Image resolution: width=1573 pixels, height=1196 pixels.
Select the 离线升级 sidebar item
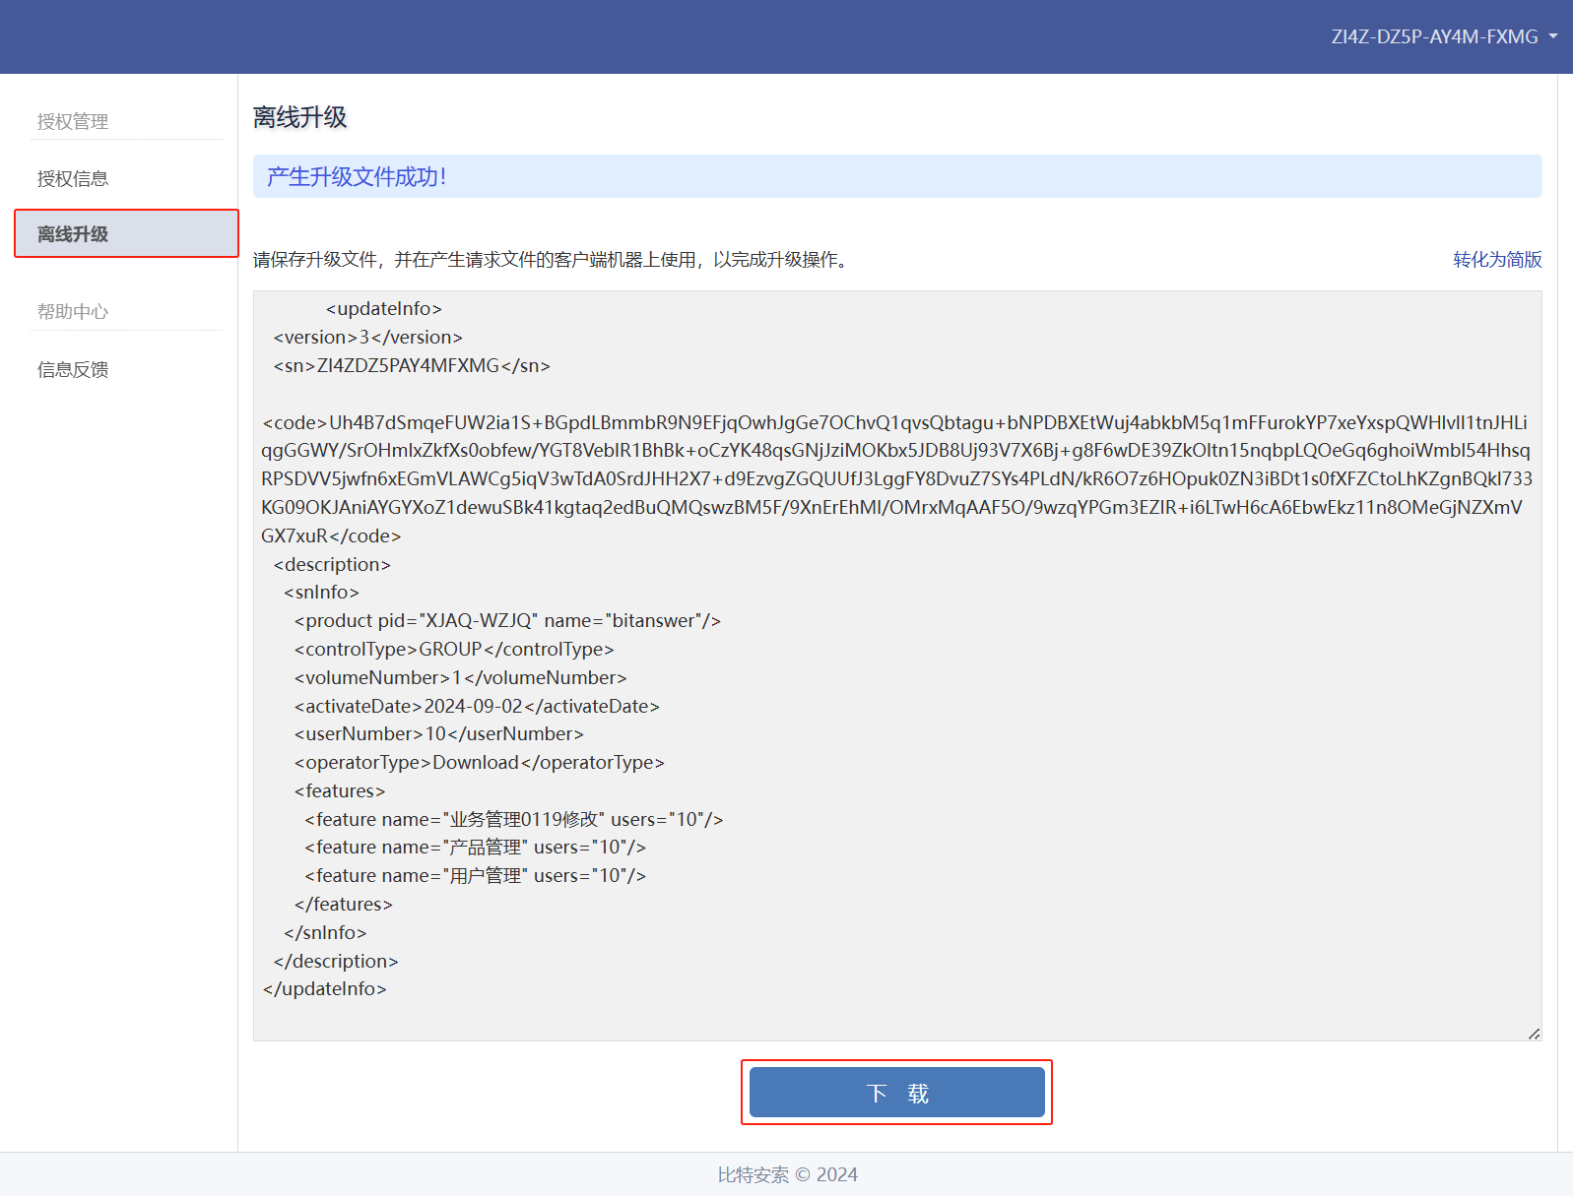(x=126, y=233)
